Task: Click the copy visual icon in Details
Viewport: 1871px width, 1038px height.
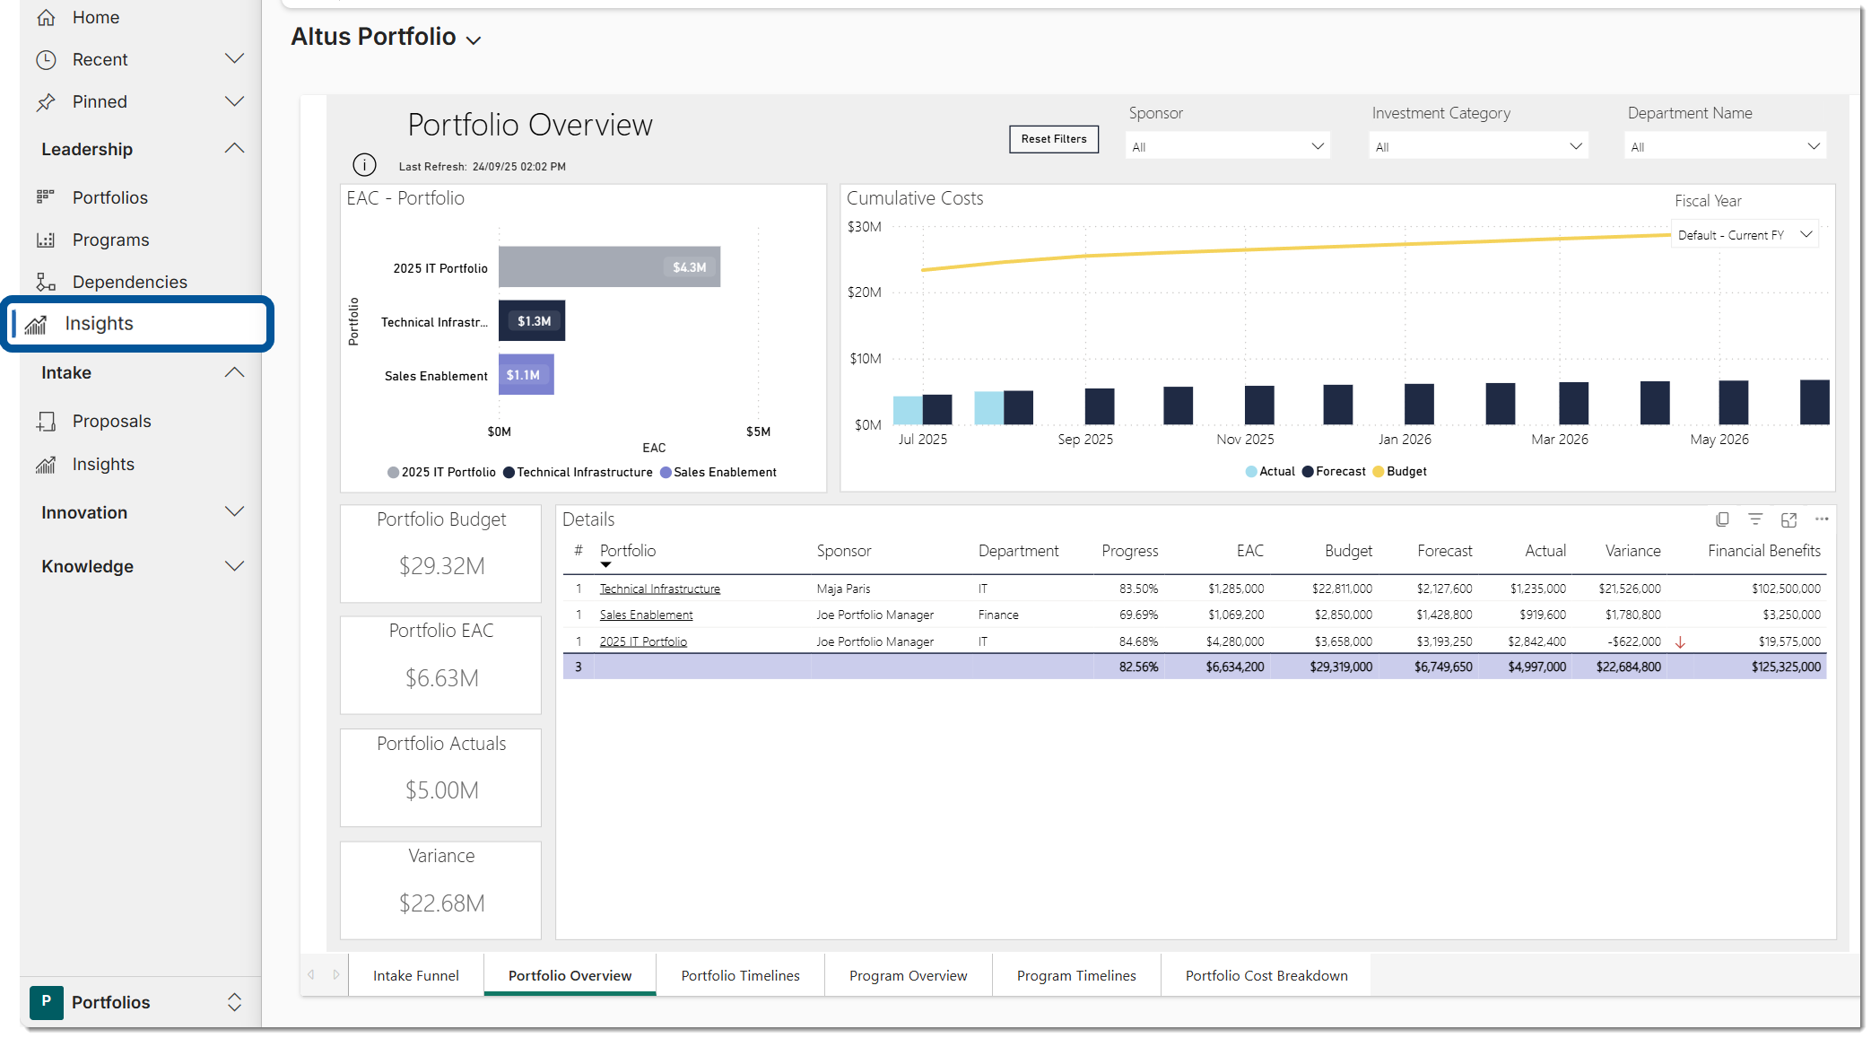Action: [1722, 519]
